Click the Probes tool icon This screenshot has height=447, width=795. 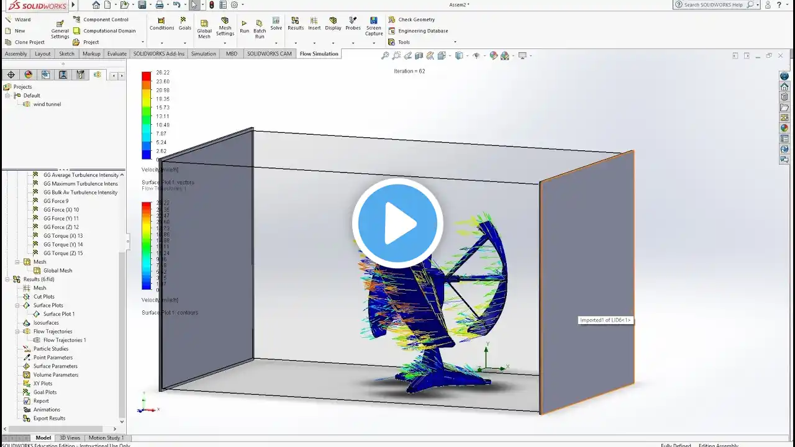353,20
